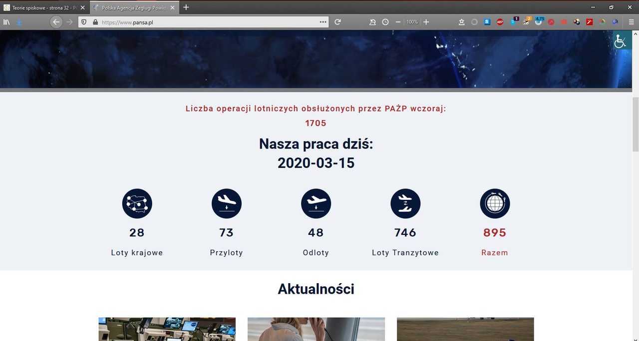639x341 pixels.
Task: Click the Przyloty landing plane icon
Action: click(x=227, y=203)
